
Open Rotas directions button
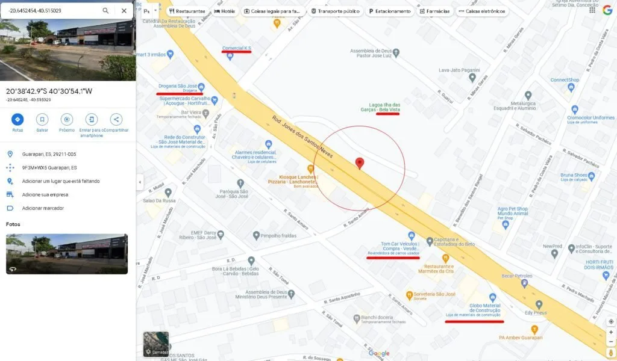tap(17, 119)
